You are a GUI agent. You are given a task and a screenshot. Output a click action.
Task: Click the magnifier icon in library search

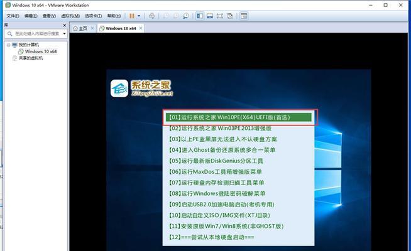9,33
